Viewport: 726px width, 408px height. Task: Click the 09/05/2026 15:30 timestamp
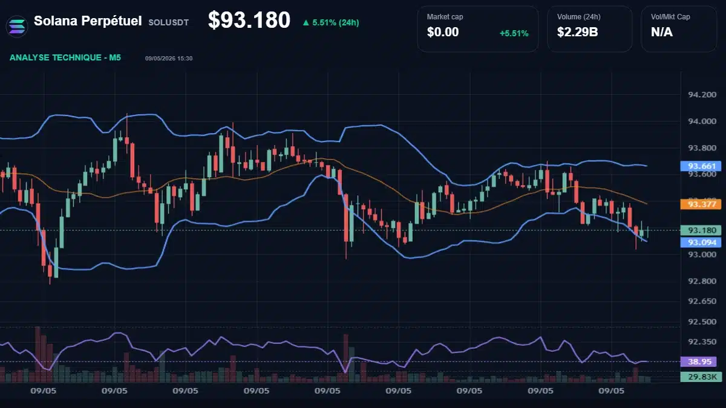click(x=169, y=58)
